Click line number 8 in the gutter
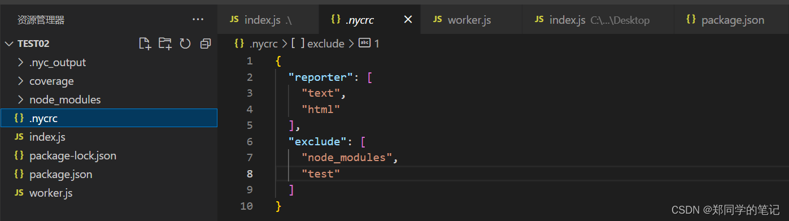Viewport: 789px width, 221px height. (250, 174)
